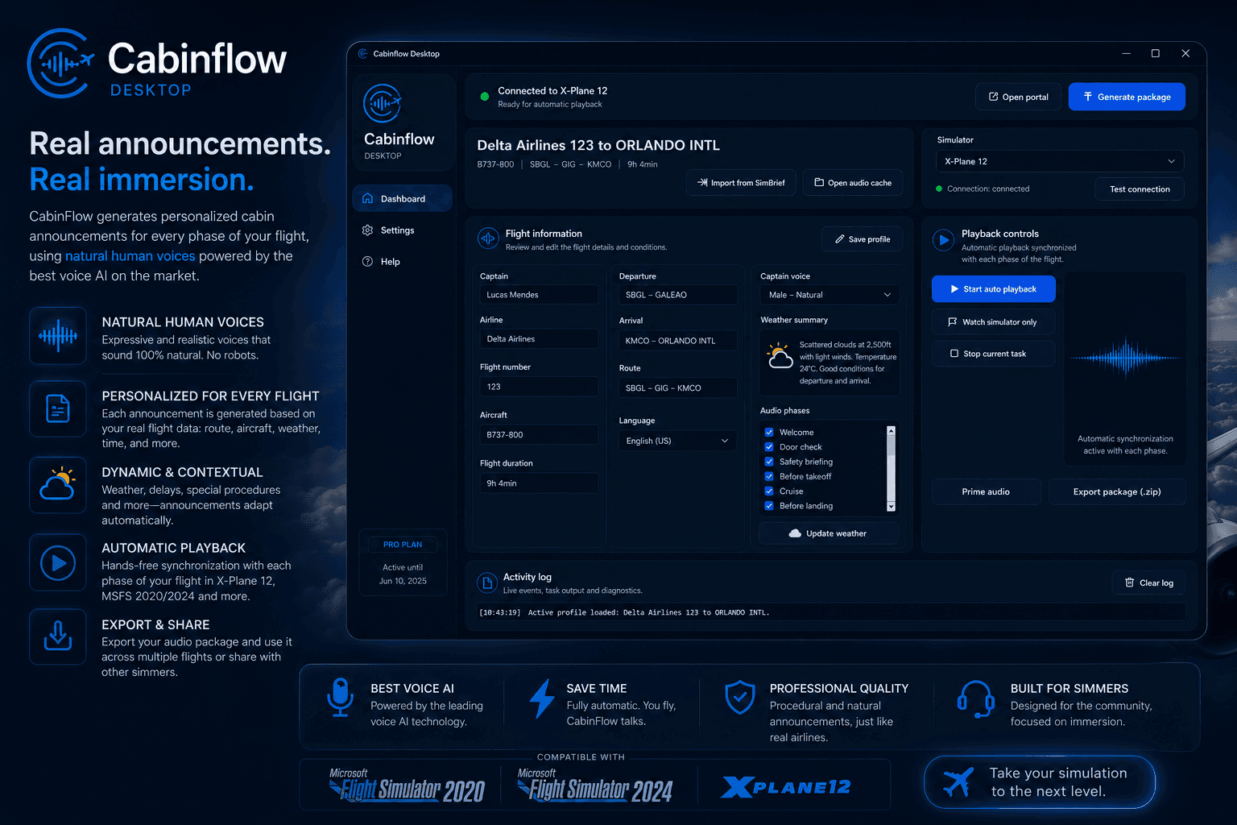Open the Help sidebar item
This screenshot has height=825, width=1237.
click(x=402, y=262)
